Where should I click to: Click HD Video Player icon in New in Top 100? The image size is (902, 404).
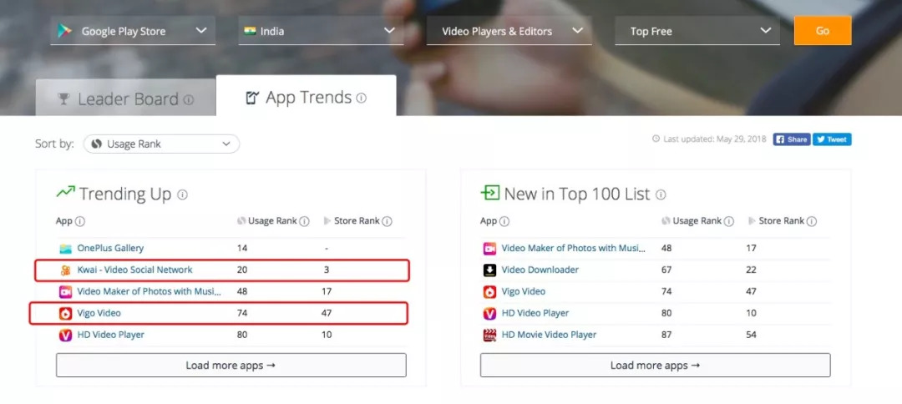489,314
